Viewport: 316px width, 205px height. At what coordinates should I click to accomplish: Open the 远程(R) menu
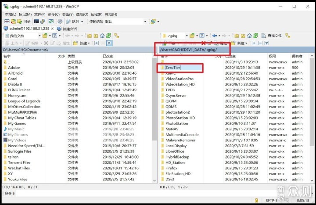coord(97,14)
